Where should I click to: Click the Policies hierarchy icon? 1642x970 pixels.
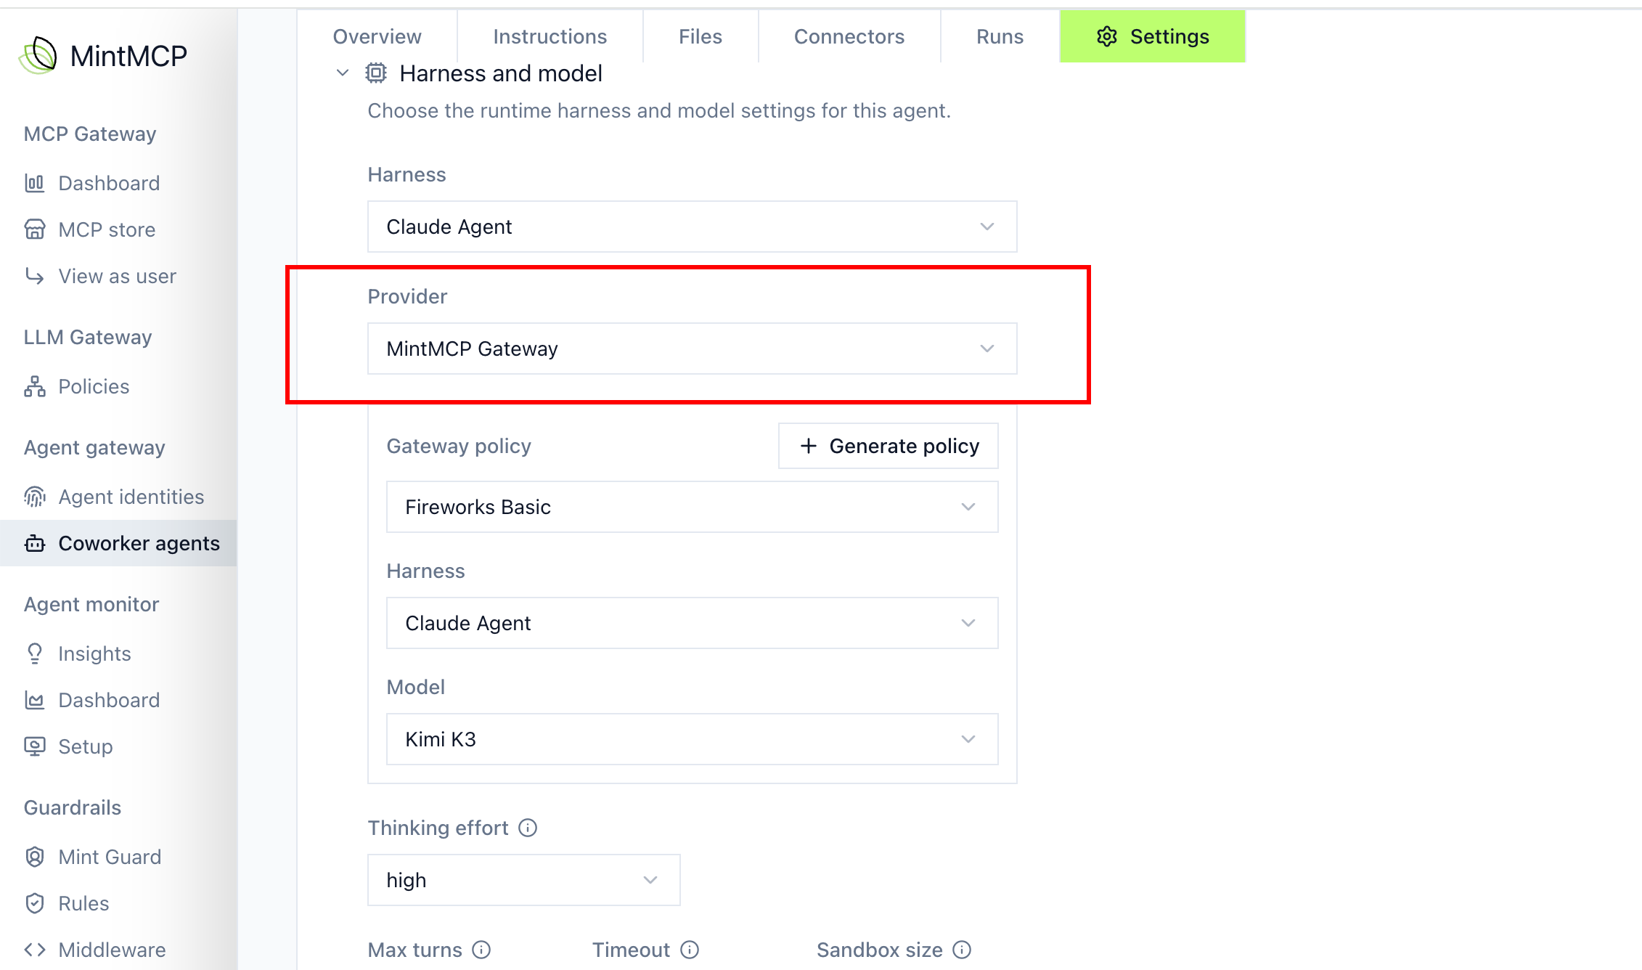34,386
